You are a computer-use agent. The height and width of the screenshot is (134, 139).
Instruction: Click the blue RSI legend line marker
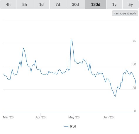tap(66, 126)
